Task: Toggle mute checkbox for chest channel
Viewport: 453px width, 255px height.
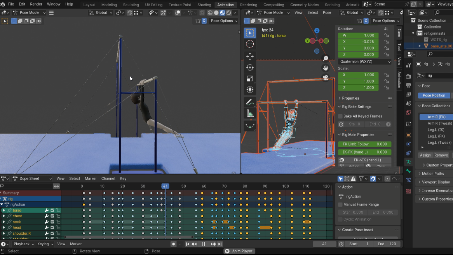Action: tap(52, 216)
